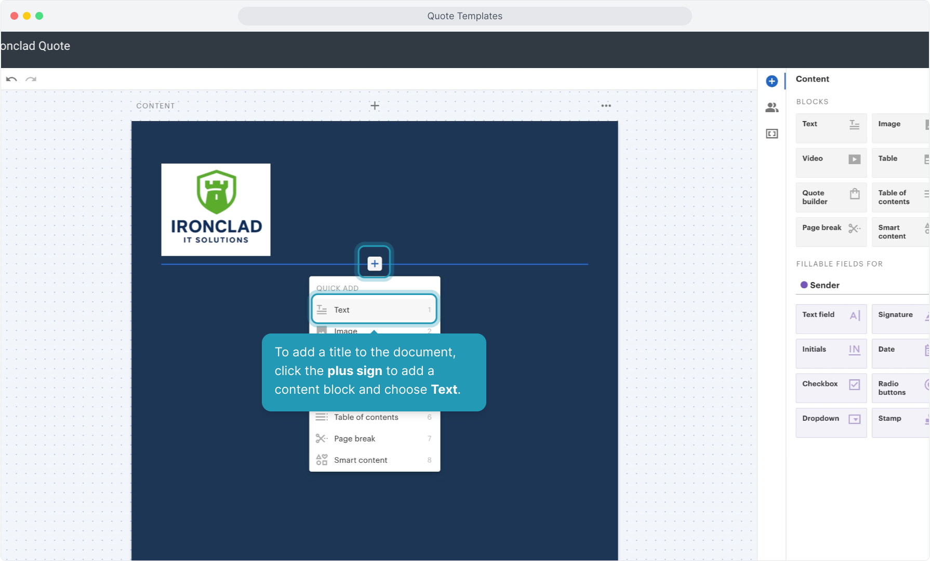Select the Radio buttons fillable field

point(900,388)
